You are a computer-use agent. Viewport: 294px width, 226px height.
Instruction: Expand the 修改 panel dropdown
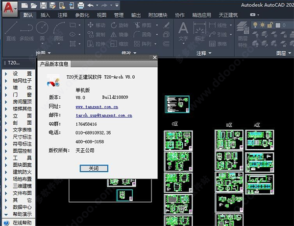click(130, 53)
